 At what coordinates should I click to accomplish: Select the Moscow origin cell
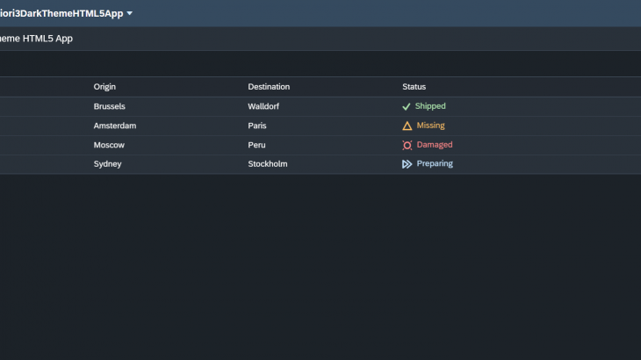point(109,145)
